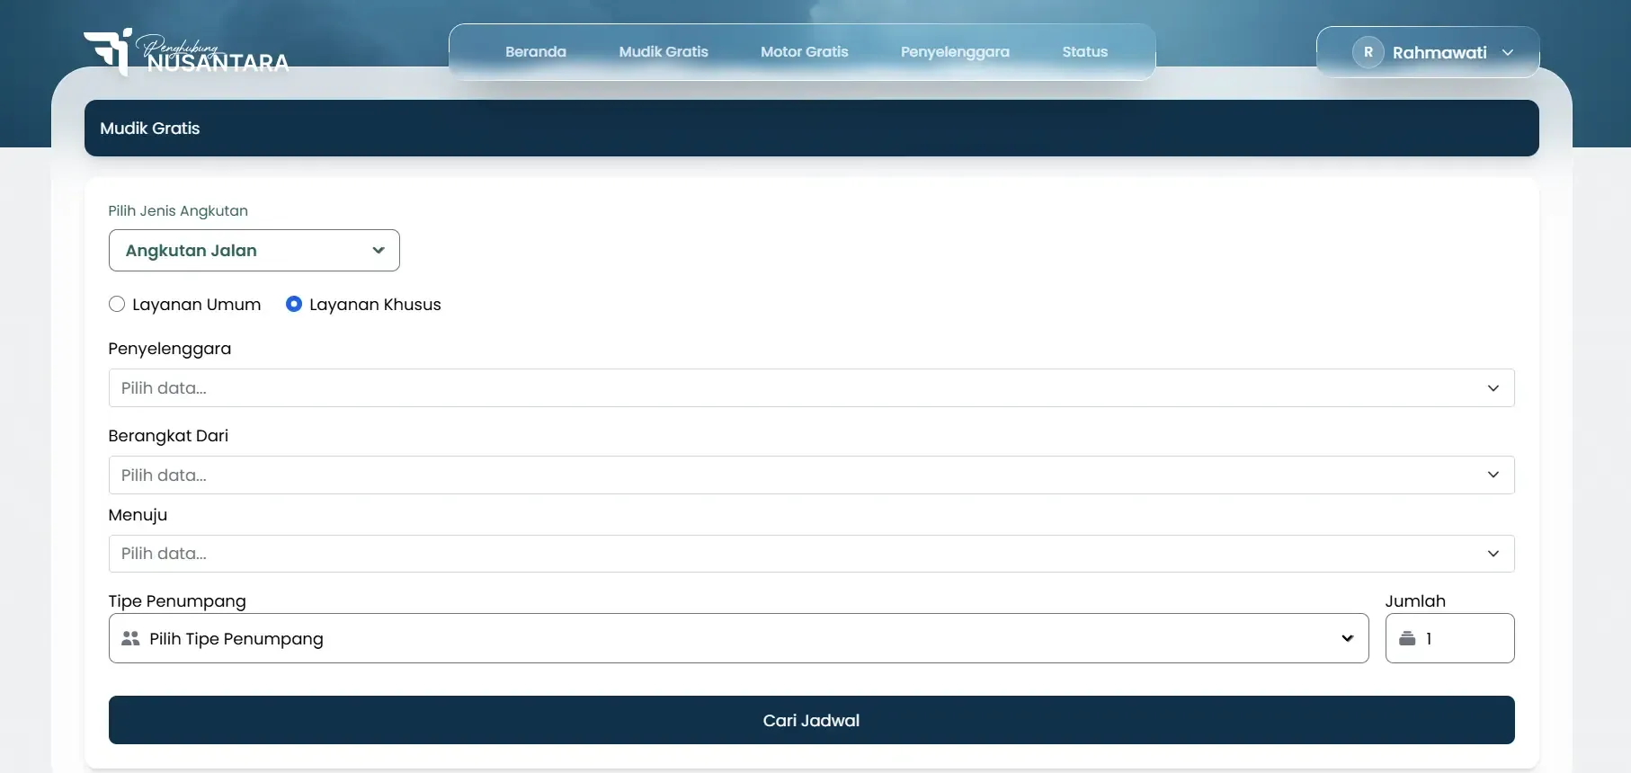The image size is (1631, 773).
Task: Click the passengers icon in Tipe Penumpang
Action: (130, 638)
